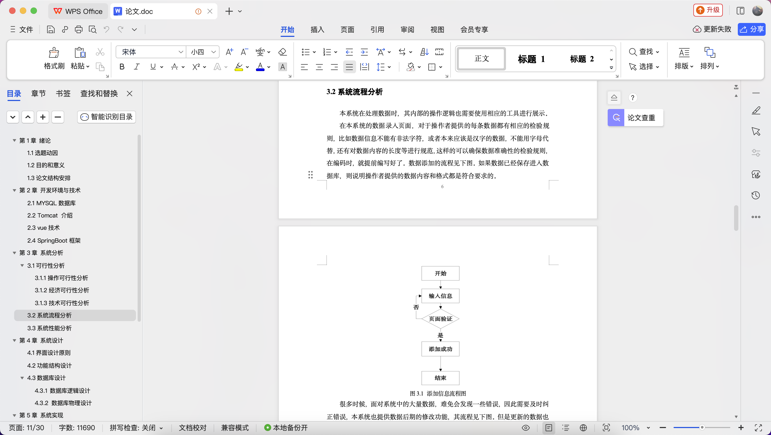Collapse the 第2章 开发环境与技术 outline node
Screen dimensions: 771x435
(14, 190)
